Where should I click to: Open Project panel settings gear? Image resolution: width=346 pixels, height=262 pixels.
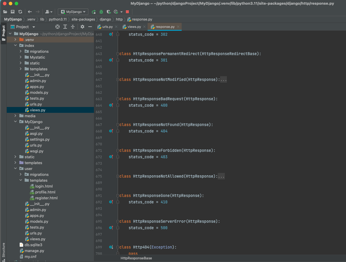pos(82,27)
